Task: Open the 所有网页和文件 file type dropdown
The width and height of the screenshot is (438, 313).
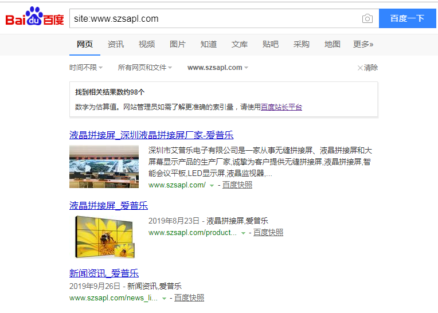Action: tap(145, 68)
